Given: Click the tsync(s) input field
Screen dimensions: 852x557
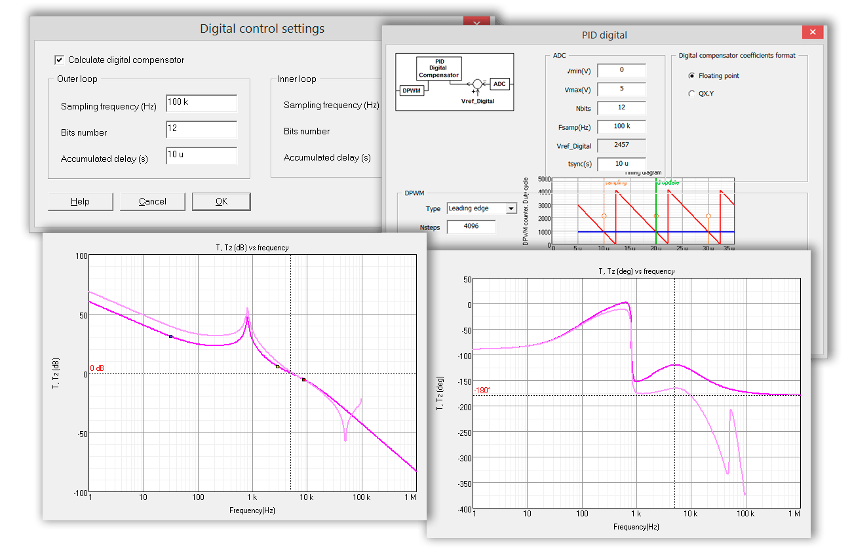Looking at the screenshot, I should pyautogui.click(x=621, y=164).
